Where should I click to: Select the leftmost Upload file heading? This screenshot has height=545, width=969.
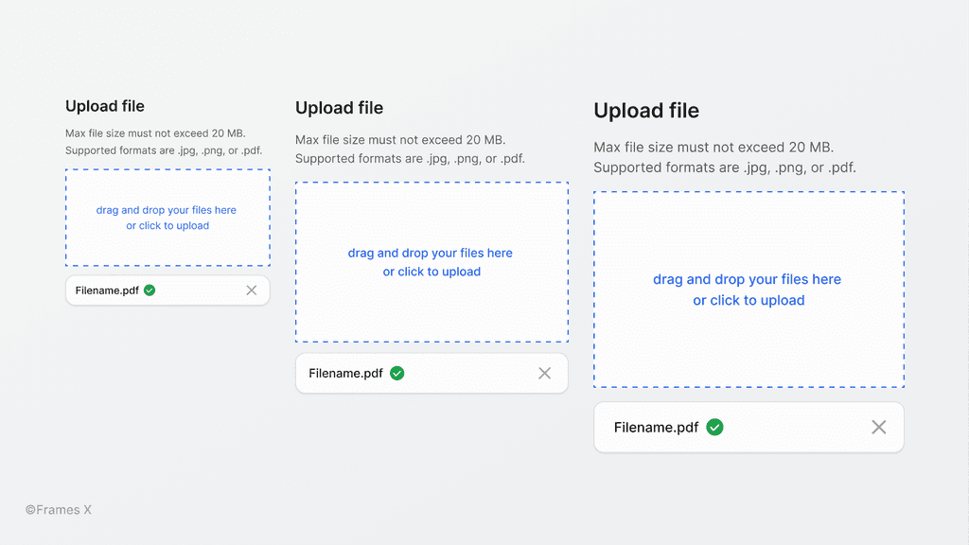coord(105,106)
